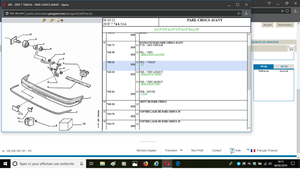Expand the language selector arrow beside the flag
300x175 pixels.
tap(248, 150)
